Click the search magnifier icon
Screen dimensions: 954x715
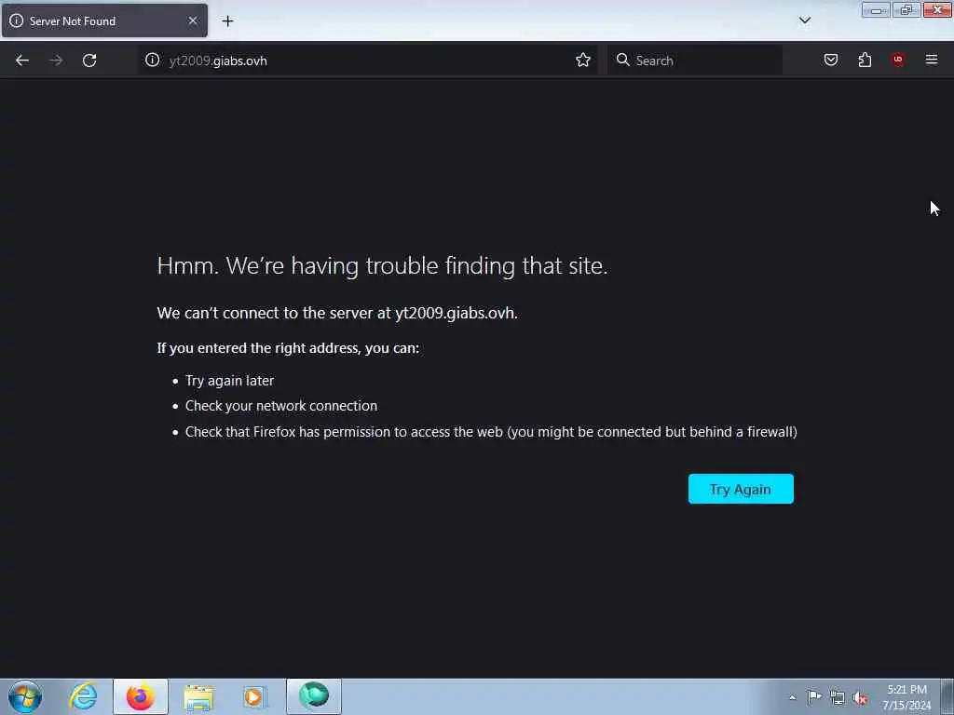coord(622,60)
